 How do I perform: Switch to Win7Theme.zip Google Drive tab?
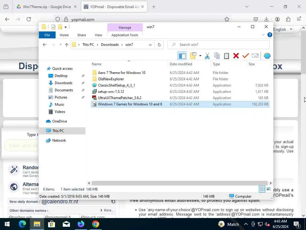click(x=47, y=7)
